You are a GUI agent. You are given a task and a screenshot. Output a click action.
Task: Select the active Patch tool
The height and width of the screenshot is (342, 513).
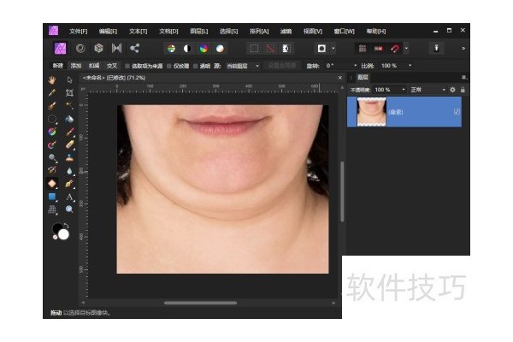pyautogui.click(x=52, y=183)
